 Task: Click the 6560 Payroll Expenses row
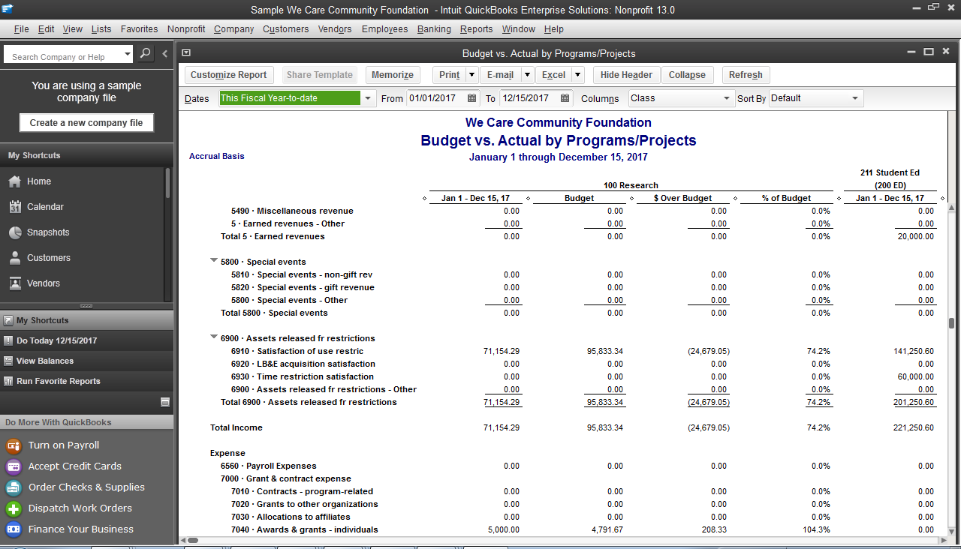[x=269, y=466]
